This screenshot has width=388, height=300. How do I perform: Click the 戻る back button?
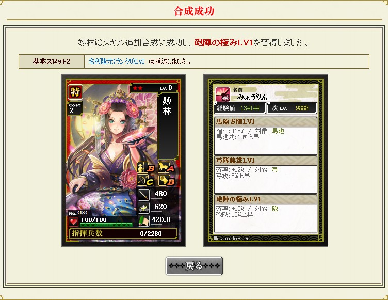pyautogui.click(x=194, y=266)
